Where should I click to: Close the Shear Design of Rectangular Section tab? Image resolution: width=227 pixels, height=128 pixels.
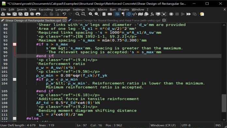[65, 20]
